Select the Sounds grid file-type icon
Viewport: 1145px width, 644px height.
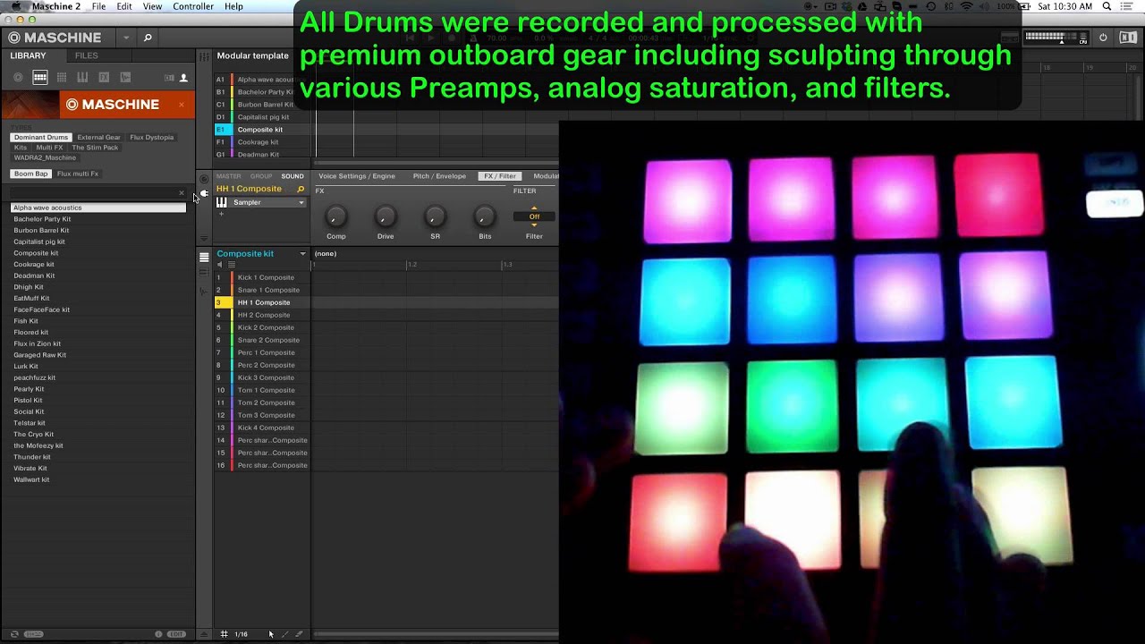[62, 78]
